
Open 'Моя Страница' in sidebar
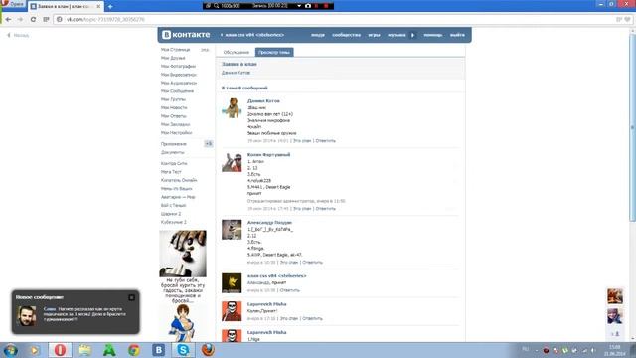[175, 50]
